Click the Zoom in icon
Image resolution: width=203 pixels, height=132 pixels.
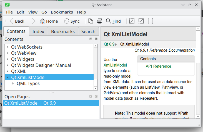(x=132, y=21)
